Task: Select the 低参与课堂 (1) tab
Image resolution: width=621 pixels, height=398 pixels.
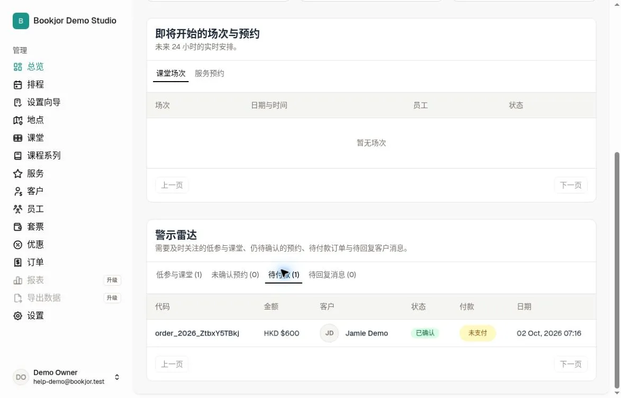Action: [x=179, y=275]
